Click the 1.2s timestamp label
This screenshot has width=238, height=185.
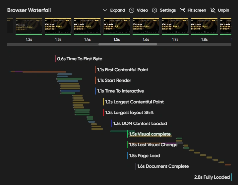29,39
